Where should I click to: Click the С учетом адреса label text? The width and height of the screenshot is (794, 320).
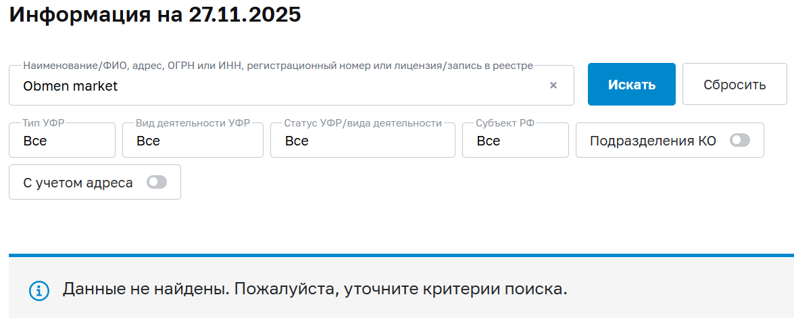tap(78, 182)
